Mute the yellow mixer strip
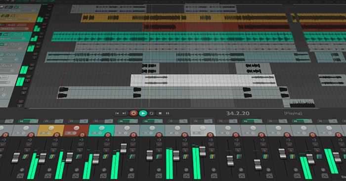This screenshot has width=346, height=181. click(54, 145)
